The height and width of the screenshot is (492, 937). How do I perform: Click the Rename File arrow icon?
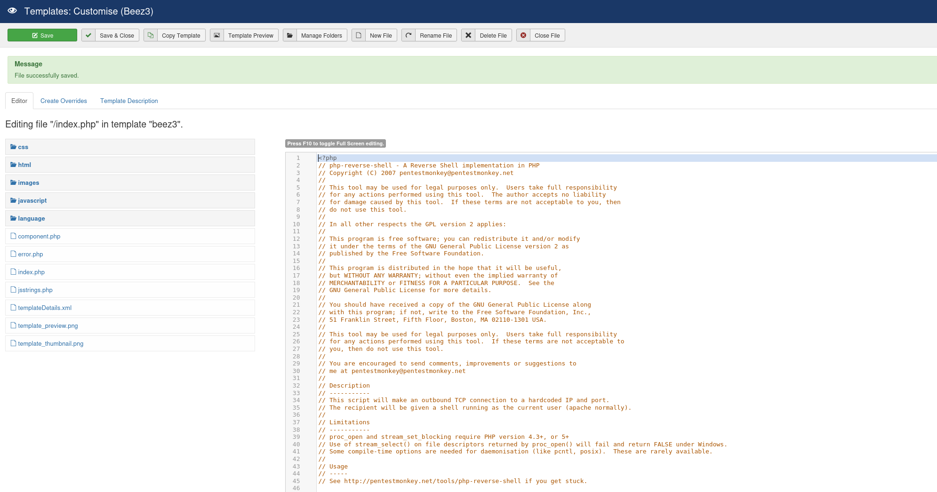pyautogui.click(x=408, y=35)
